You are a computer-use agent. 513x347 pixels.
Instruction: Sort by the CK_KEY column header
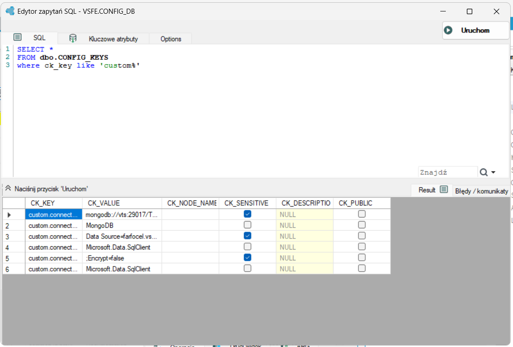pyautogui.click(x=53, y=203)
